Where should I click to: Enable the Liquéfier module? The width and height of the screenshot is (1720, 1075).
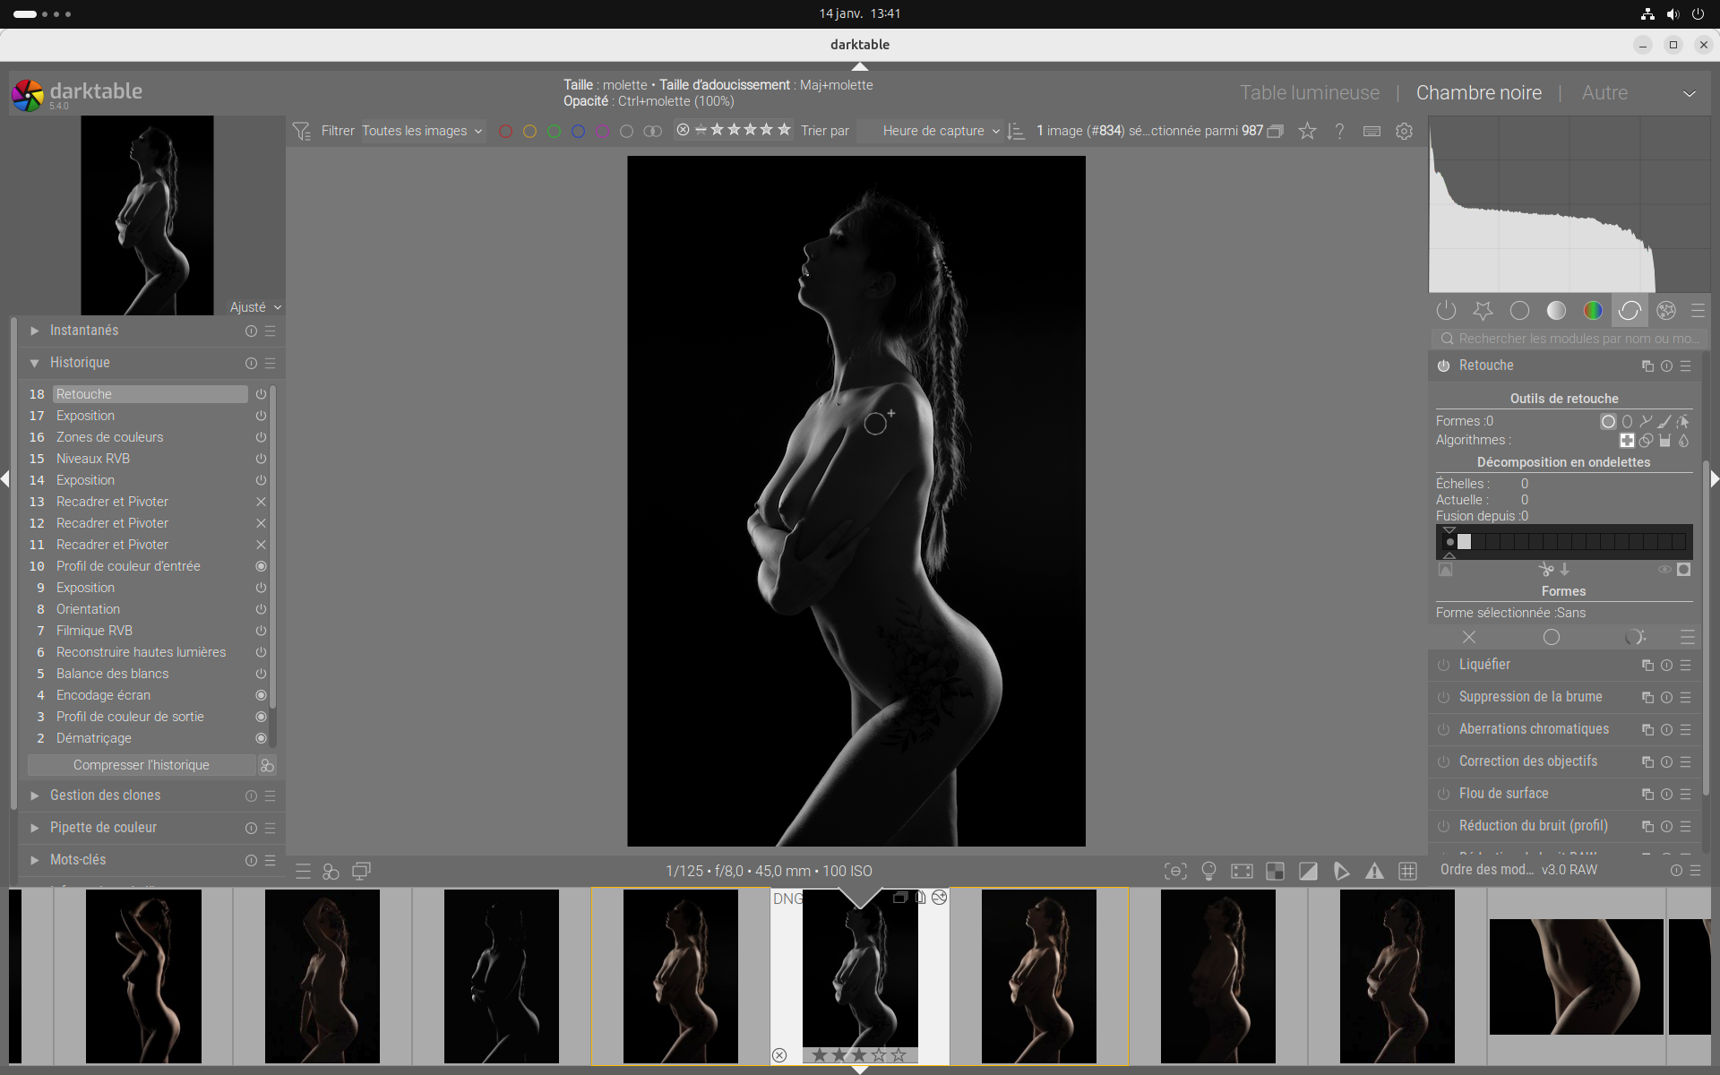point(1443,665)
